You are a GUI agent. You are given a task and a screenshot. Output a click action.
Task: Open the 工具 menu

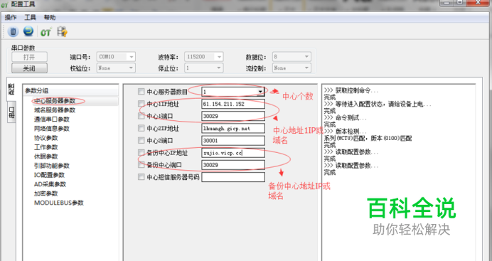[x=30, y=18]
